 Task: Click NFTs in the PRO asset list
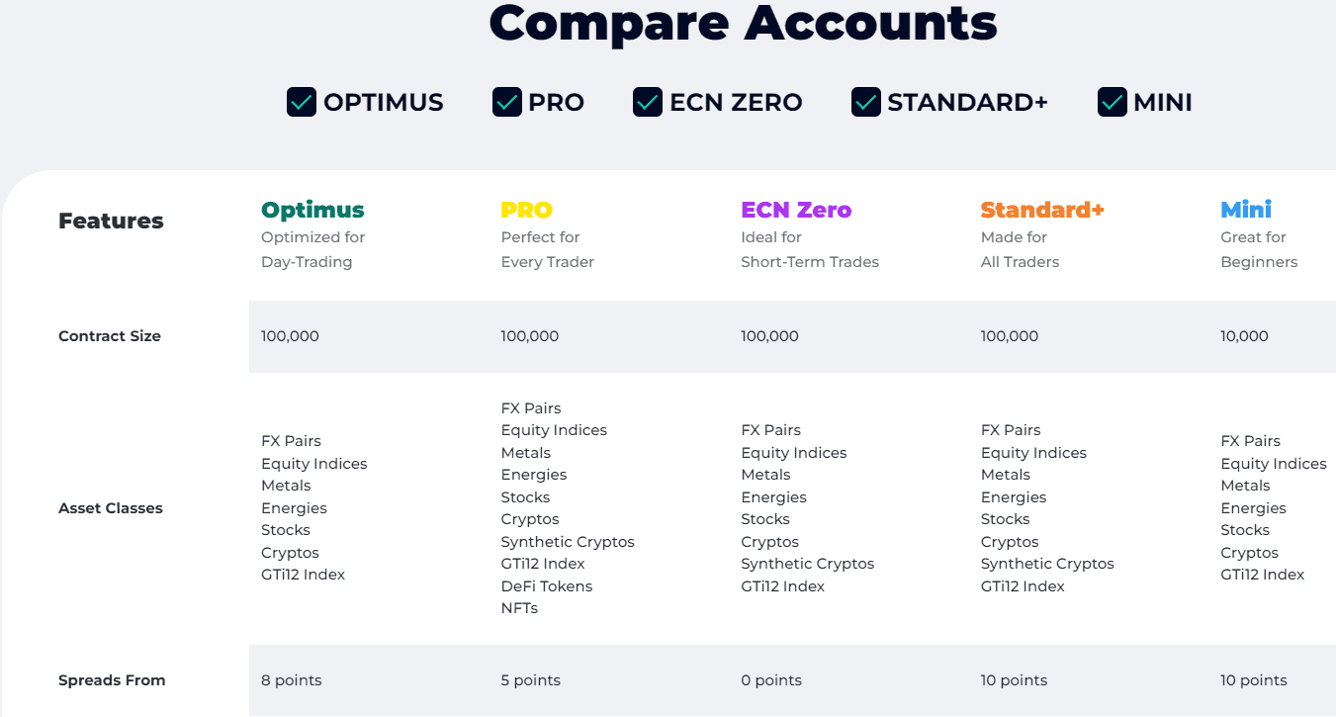pyautogui.click(x=519, y=608)
